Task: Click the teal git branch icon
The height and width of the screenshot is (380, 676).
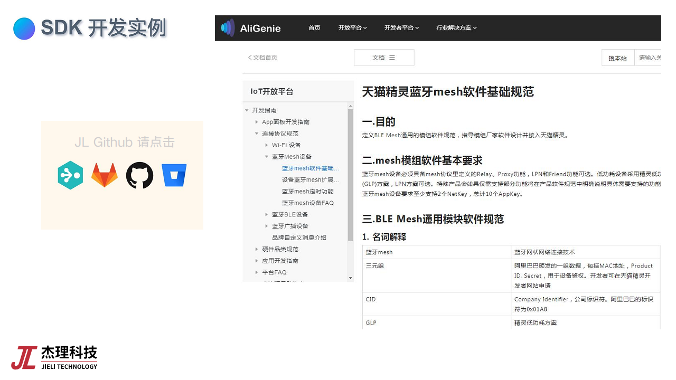Action: click(70, 174)
